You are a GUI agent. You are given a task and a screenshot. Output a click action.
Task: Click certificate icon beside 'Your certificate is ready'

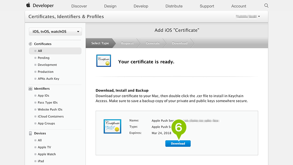tap(103, 61)
